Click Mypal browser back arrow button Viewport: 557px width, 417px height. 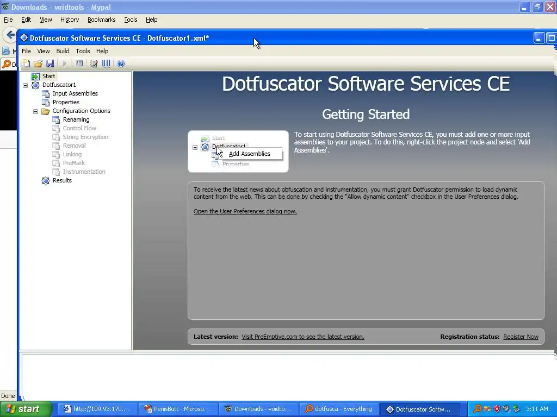[x=10, y=35]
